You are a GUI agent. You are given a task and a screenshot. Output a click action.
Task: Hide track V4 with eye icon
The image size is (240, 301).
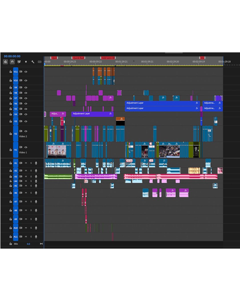(x=26, y=114)
